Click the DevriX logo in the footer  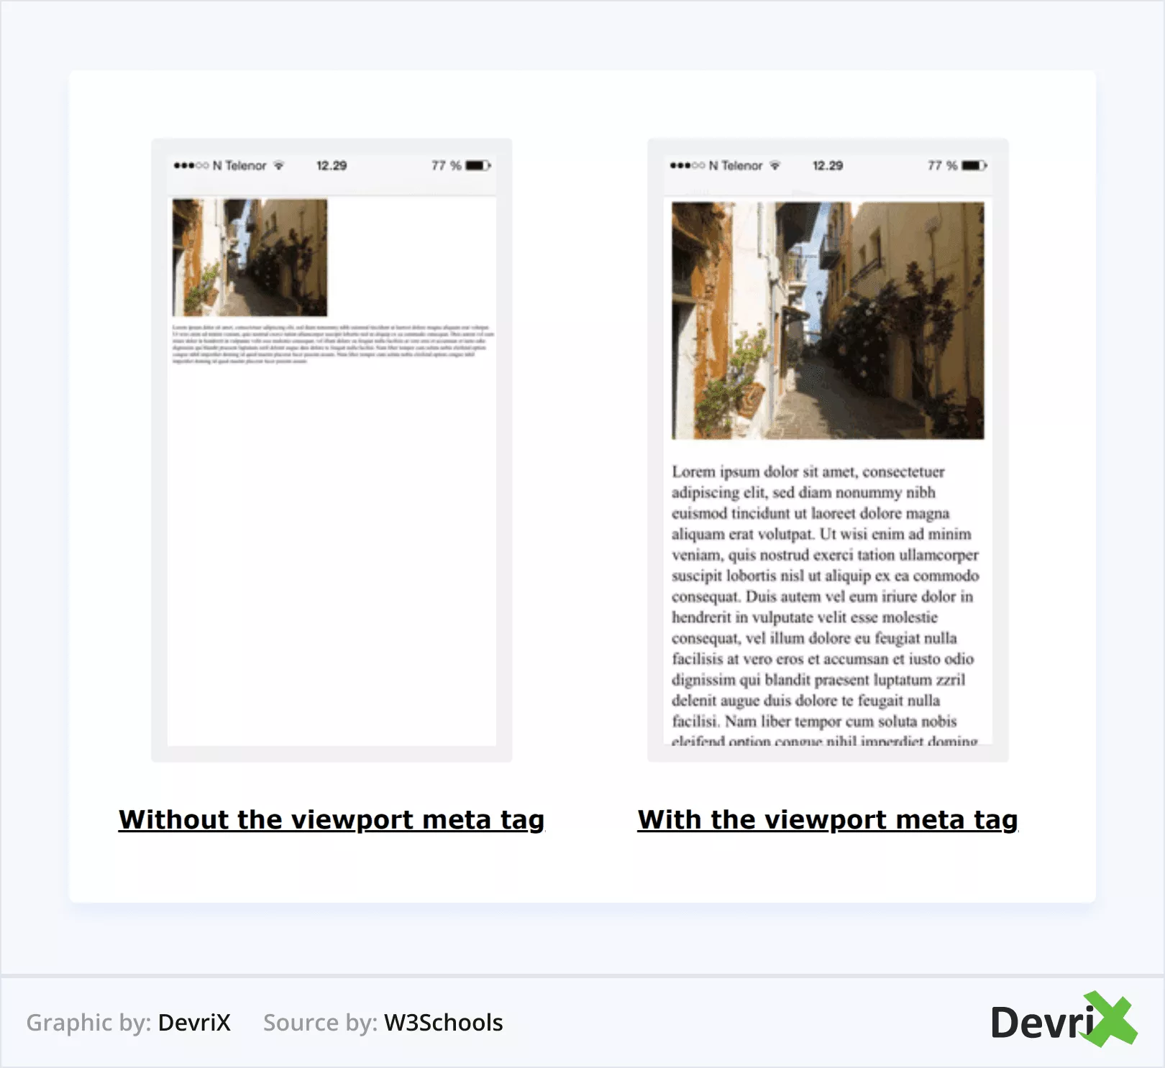pyautogui.click(x=1064, y=1021)
